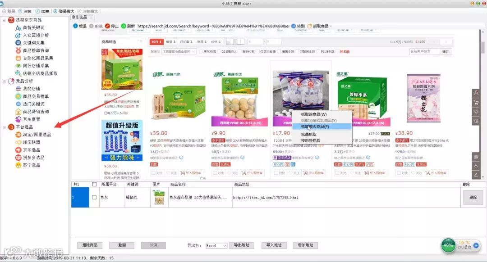Open 入仓蓝海分析 tool
This screenshot has width=487, height=262.
tap(36, 35)
